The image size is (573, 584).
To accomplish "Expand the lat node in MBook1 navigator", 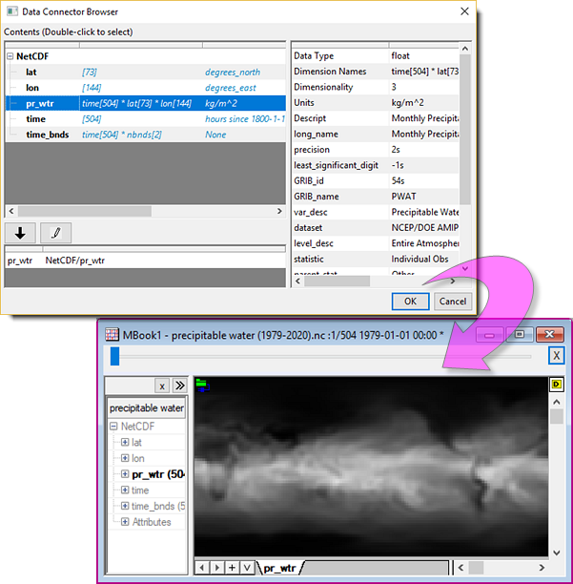I will [x=125, y=442].
